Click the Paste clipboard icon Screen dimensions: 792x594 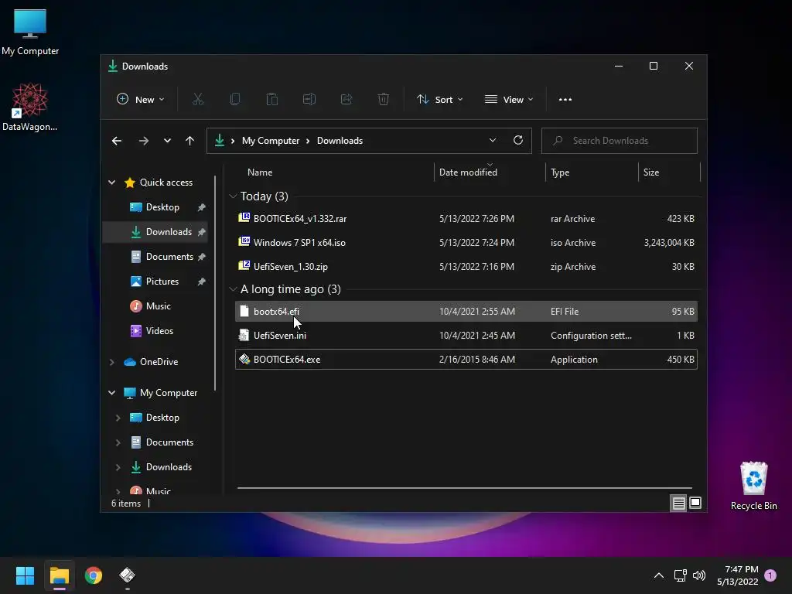271,100
